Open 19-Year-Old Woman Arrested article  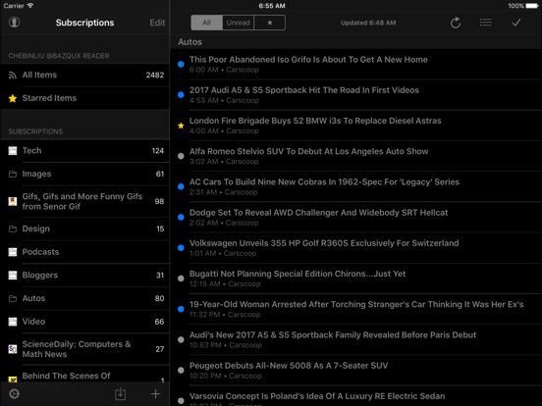[x=356, y=309]
